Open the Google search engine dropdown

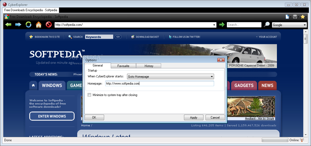click(x=305, y=25)
